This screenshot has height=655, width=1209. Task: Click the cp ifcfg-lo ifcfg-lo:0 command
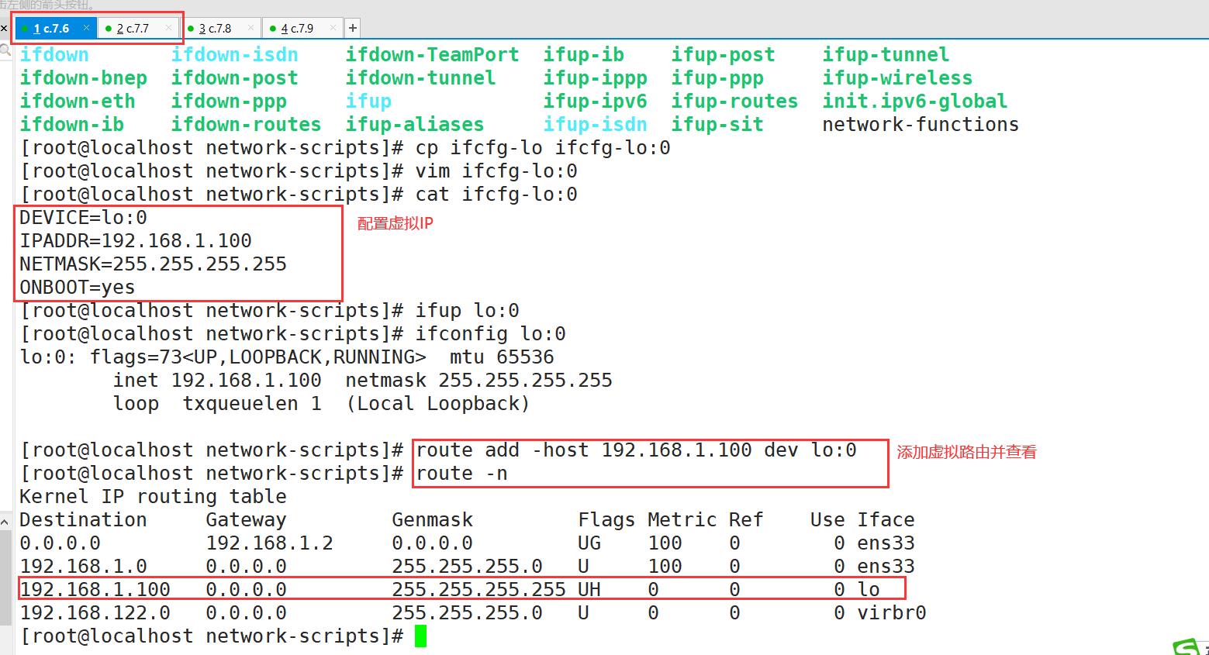pyautogui.click(x=543, y=148)
